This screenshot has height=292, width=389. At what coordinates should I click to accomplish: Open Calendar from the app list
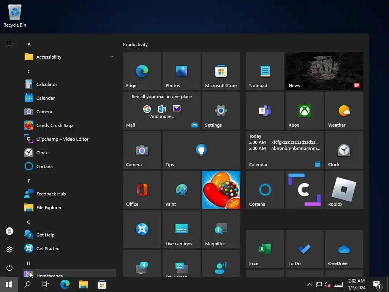pyautogui.click(x=70, y=98)
